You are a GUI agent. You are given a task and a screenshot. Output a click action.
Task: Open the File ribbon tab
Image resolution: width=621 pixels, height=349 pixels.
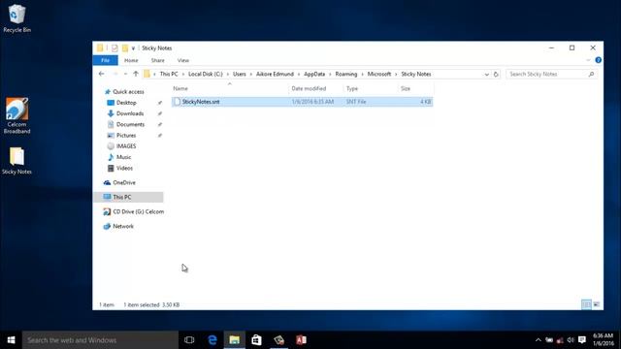(x=106, y=60)
